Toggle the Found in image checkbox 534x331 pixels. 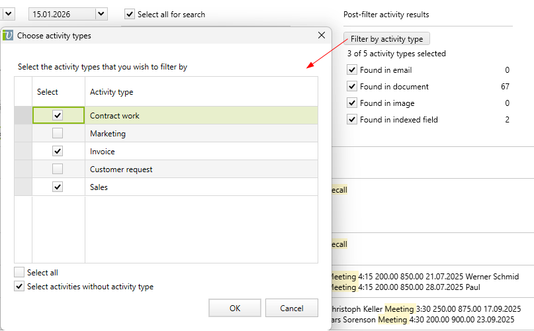(352, 103)
